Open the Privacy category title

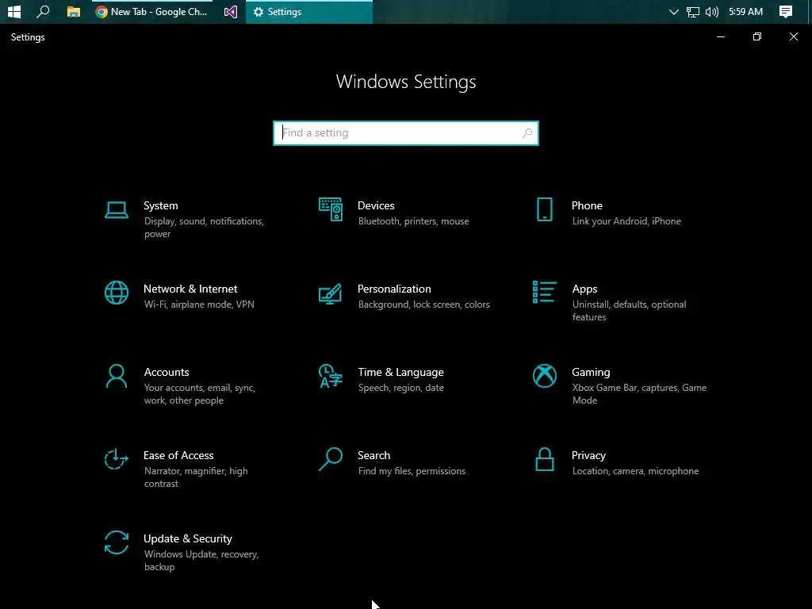click(x=588, y=456)
